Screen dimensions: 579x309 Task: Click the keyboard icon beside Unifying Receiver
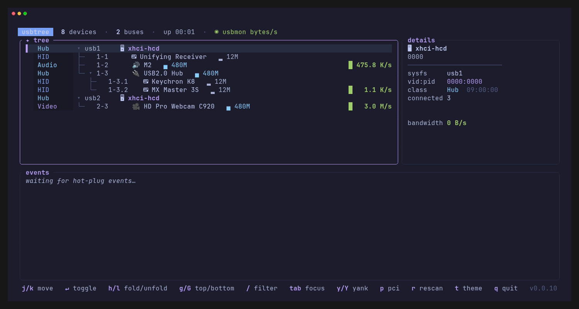[134, 57]
